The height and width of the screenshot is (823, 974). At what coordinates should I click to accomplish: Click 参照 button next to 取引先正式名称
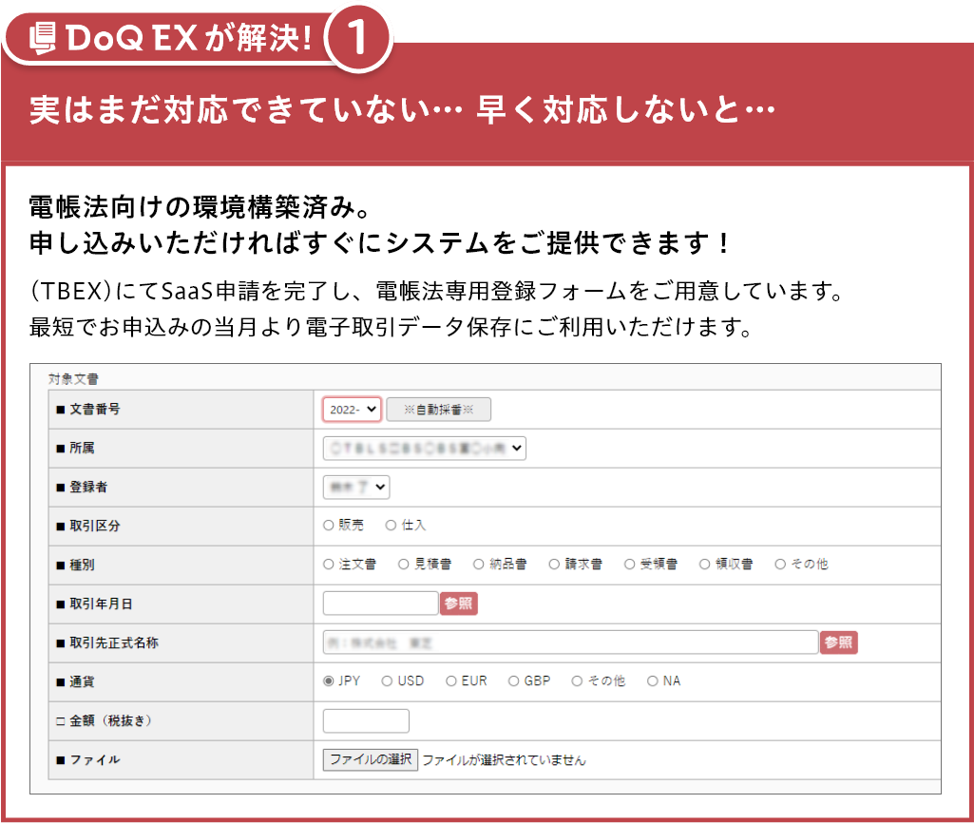pyautogui.click(x=838, y=642)
